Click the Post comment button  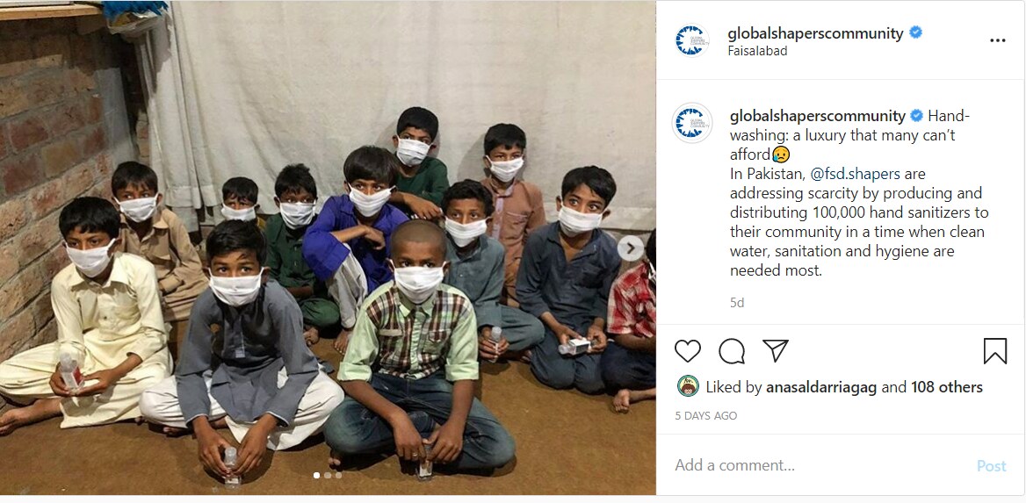click(991, 466)
